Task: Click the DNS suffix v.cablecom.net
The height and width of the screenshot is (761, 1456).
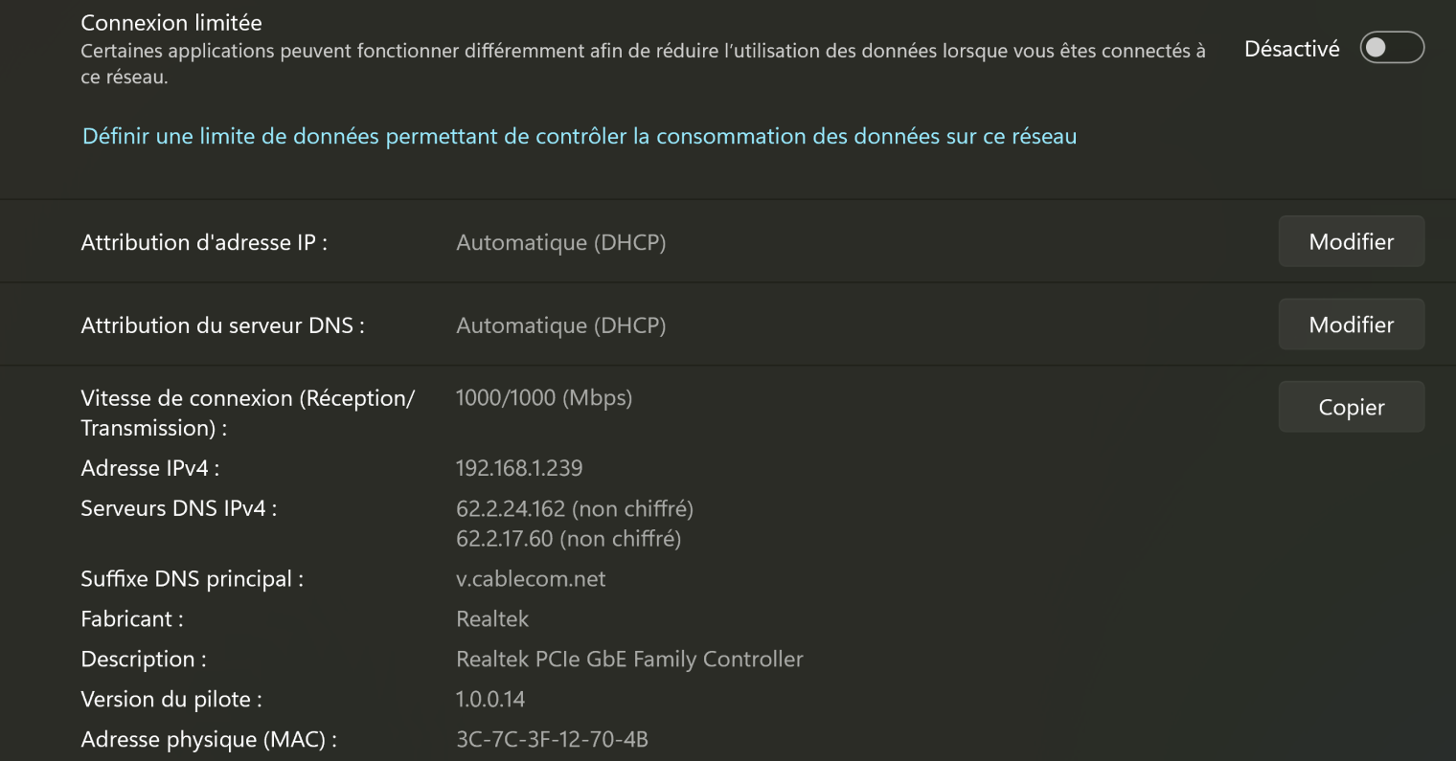Action: pos(531,579)
